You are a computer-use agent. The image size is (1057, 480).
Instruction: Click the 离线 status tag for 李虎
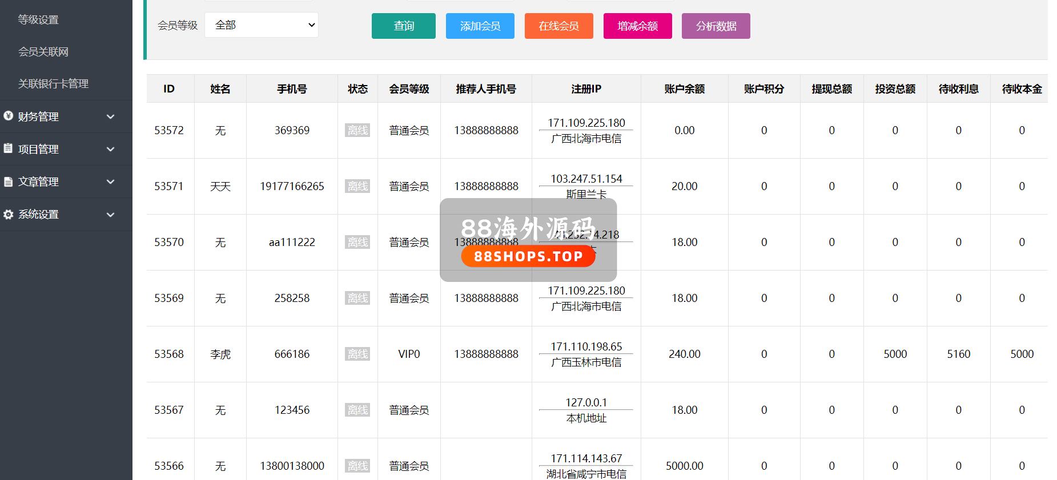[357, 354]
